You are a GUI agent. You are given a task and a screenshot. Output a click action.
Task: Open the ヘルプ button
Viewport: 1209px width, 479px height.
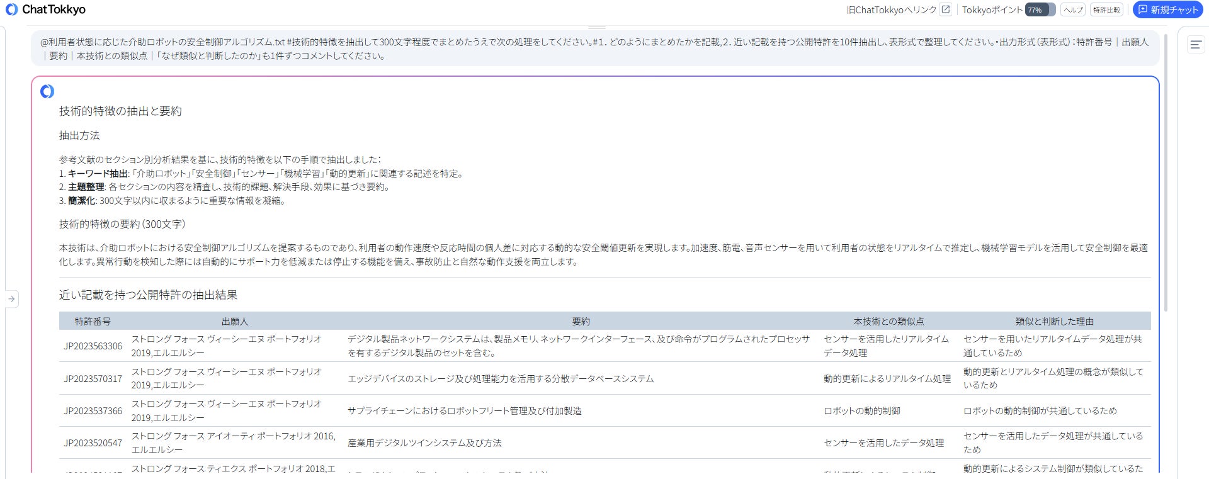pos(1073,9)
